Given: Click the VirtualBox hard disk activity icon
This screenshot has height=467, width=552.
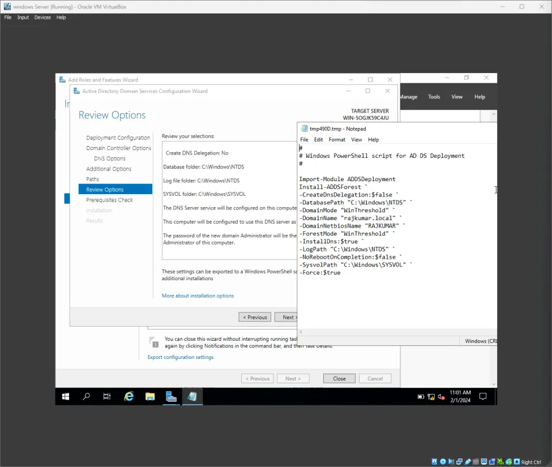Looking at the screenshot, I should pyautogui.click(x=434, y=461).
